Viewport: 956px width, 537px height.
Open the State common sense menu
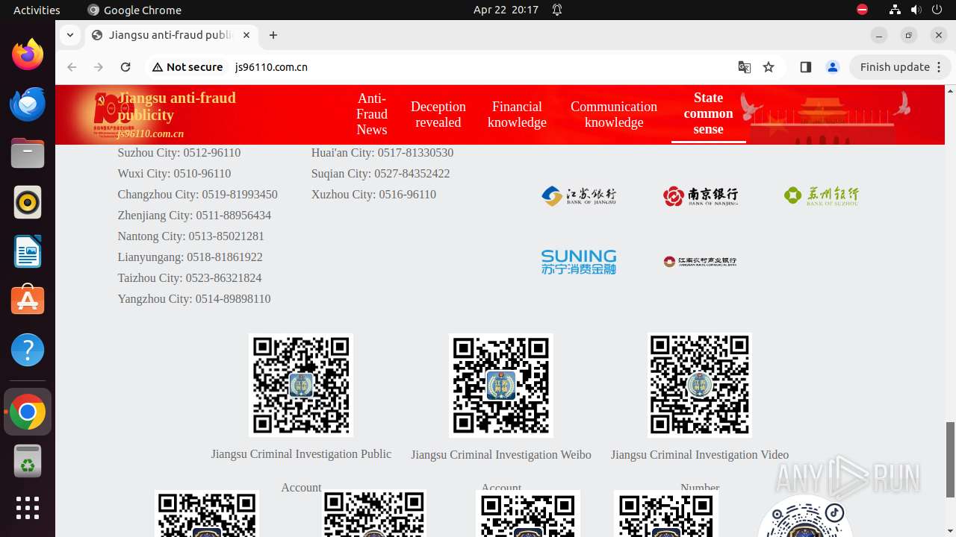pyautogui.click(x=708, y=113)
